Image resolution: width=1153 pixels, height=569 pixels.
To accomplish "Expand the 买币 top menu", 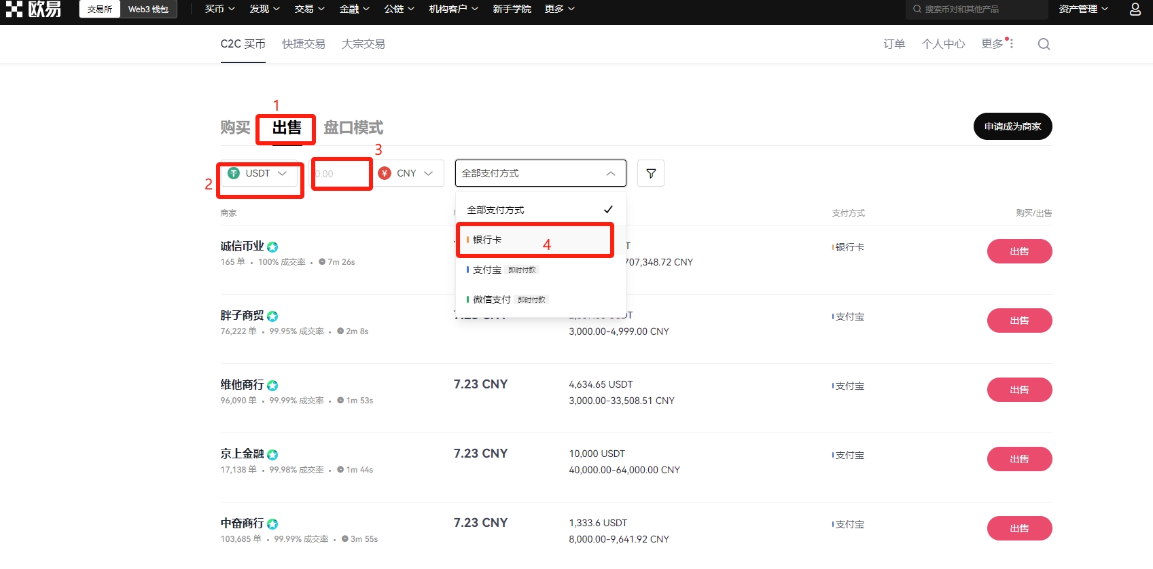I will click(219, 9).
